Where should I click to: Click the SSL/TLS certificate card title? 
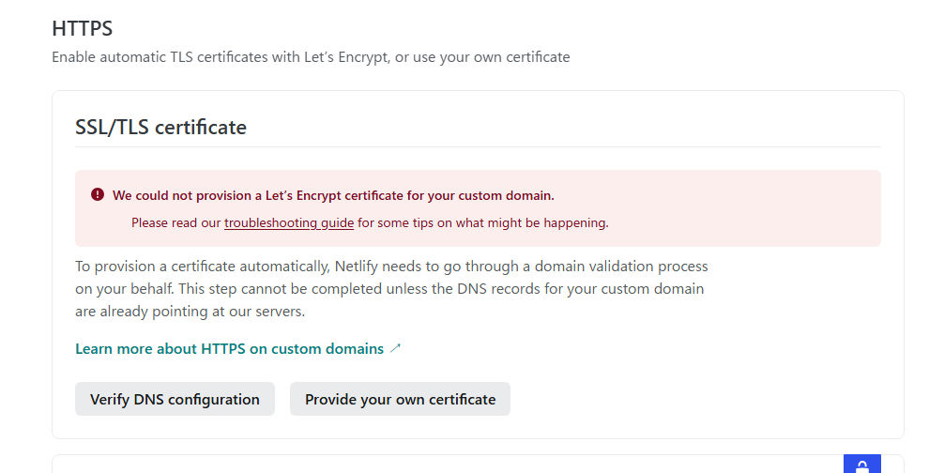coord(160,127)
